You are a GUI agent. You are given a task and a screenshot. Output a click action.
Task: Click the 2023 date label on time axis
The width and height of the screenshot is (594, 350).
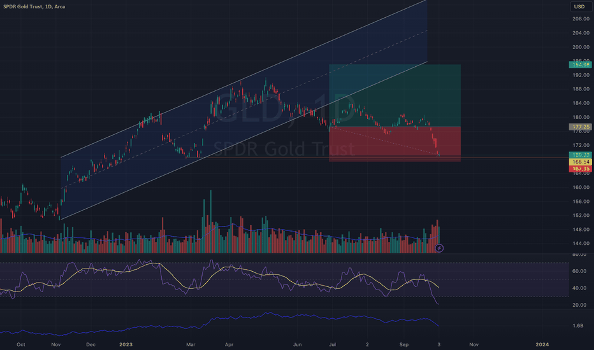[126, 344]
